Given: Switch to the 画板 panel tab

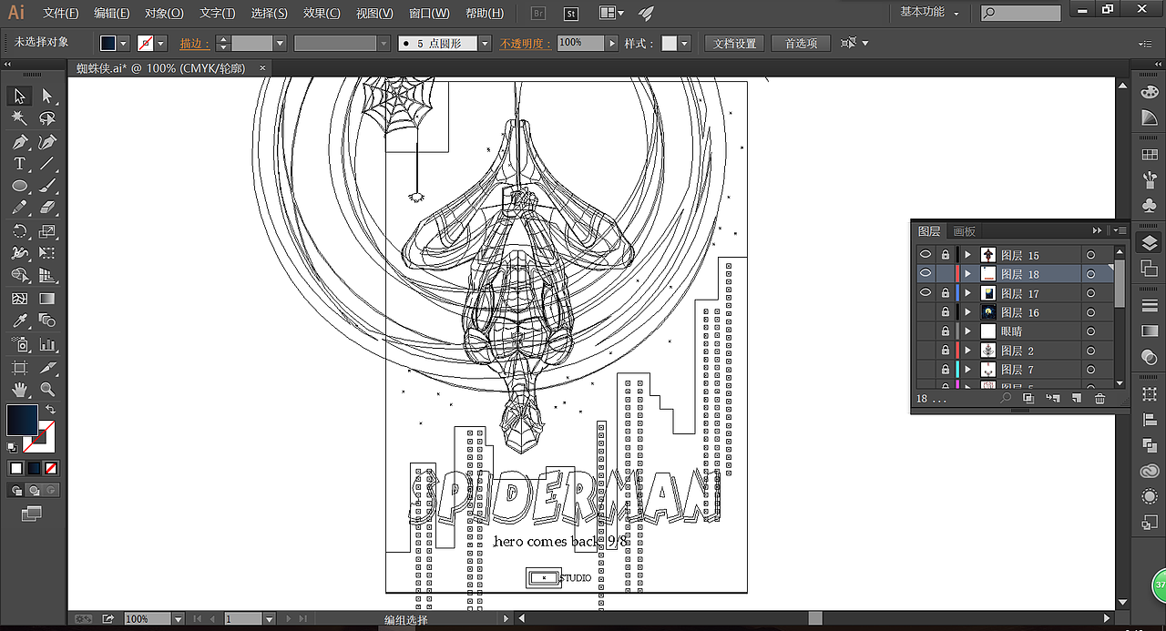Looking at the screenshot, I should pyautogui.click(x=965, y=230).
